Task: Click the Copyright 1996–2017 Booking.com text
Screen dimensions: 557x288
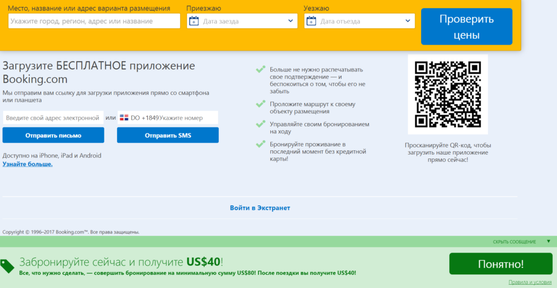Action: tap(71, 232)
